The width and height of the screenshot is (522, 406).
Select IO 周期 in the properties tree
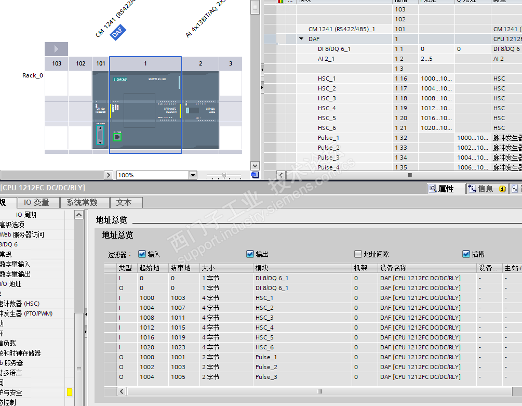pyautogui.click(x=26, y=215)
